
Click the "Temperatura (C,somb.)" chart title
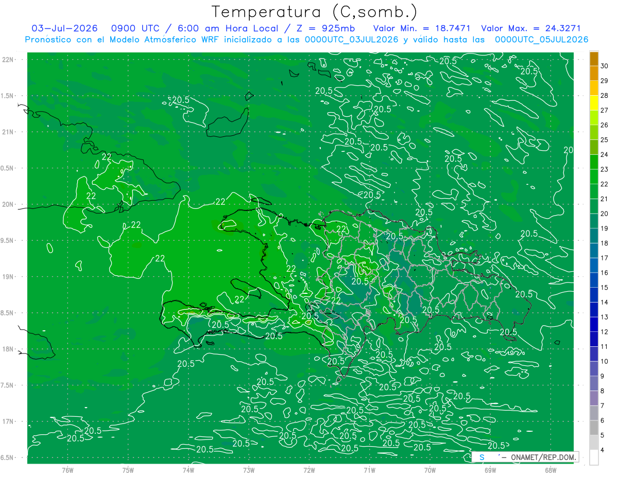[314, 12]
